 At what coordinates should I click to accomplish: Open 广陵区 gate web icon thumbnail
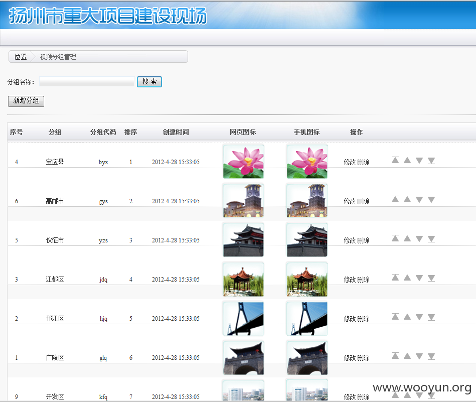point(243,357)
